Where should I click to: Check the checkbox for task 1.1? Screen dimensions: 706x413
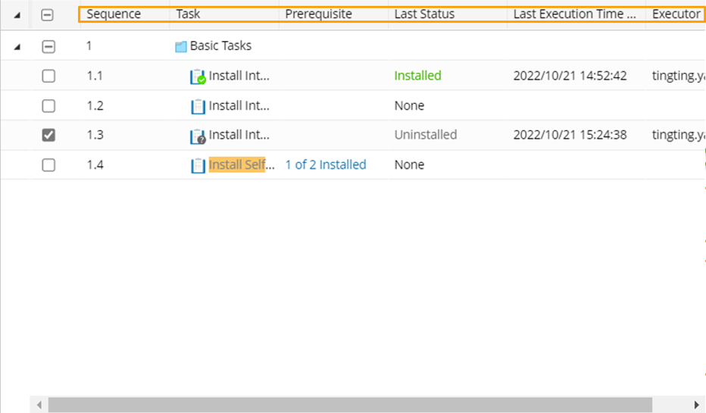point(48,76)
